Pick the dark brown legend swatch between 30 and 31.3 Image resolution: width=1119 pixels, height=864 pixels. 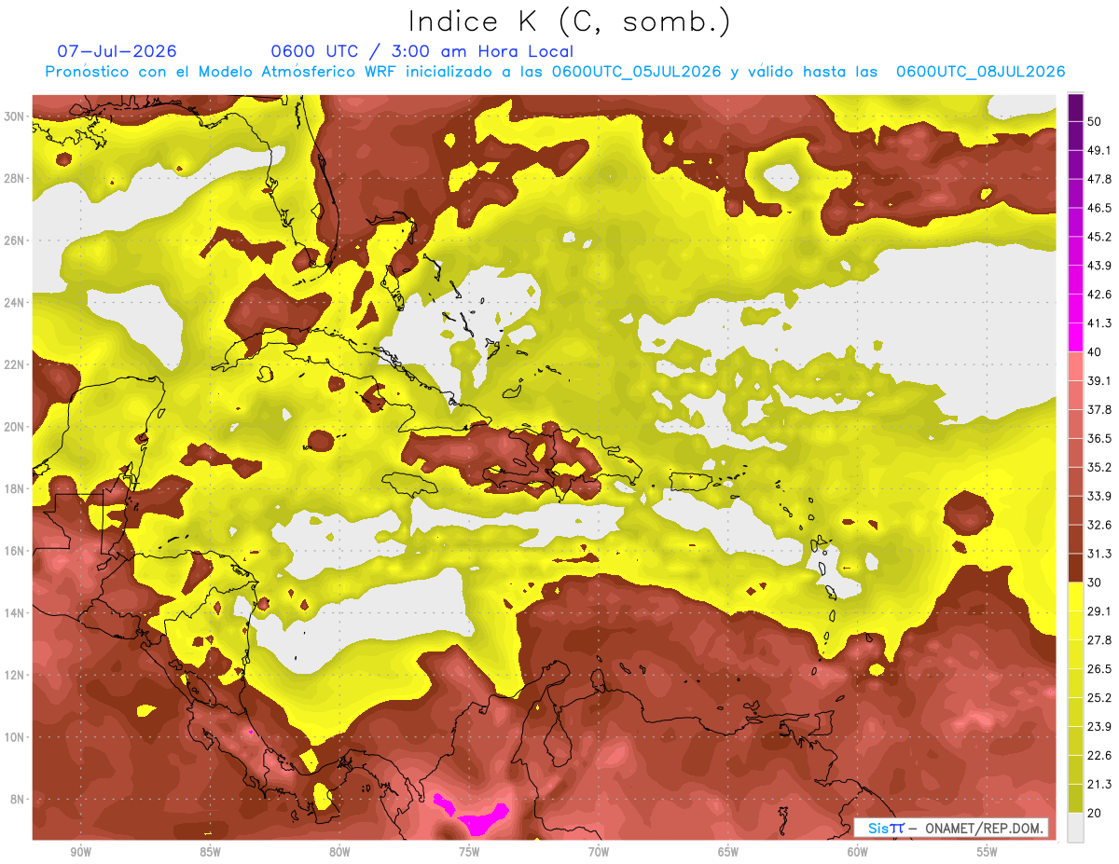(x=1075, y=568)
